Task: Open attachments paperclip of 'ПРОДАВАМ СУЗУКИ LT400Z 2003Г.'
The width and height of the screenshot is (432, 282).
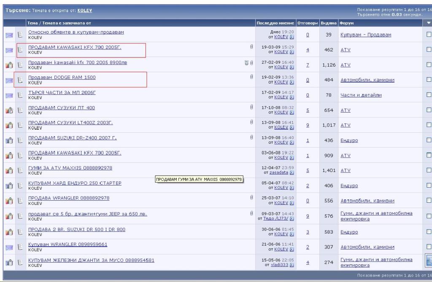Action: click(x=251, y=122)
